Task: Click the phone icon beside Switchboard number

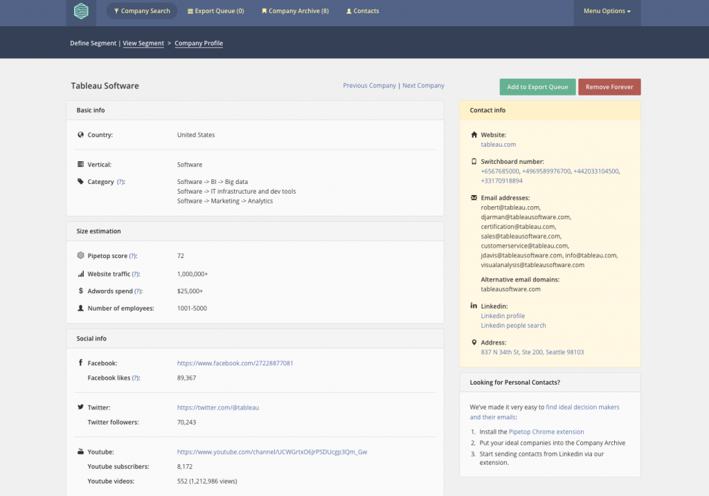Action: (474, 161)
